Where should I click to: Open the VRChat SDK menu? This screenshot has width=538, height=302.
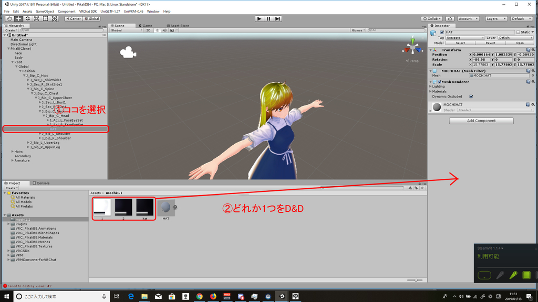pos(88,12)
